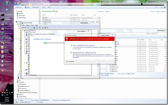Click refresh icon in 123 folder window
The height and width of the screenshot is (105, 168).
pos(148,34)
